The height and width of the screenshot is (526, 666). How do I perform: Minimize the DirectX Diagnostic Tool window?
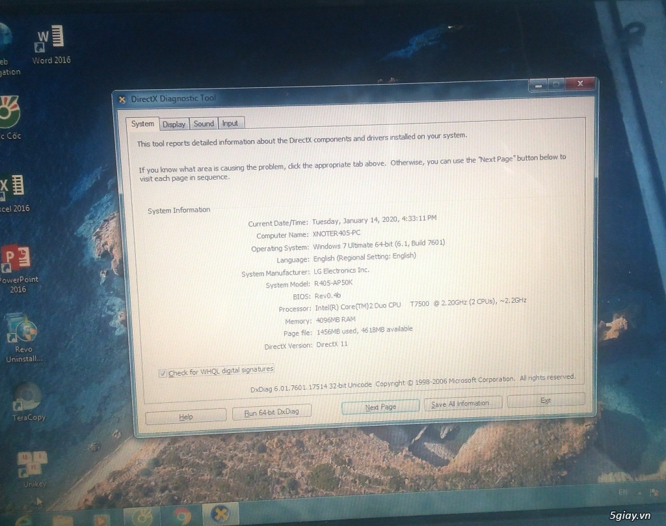[x=538, y=85]
